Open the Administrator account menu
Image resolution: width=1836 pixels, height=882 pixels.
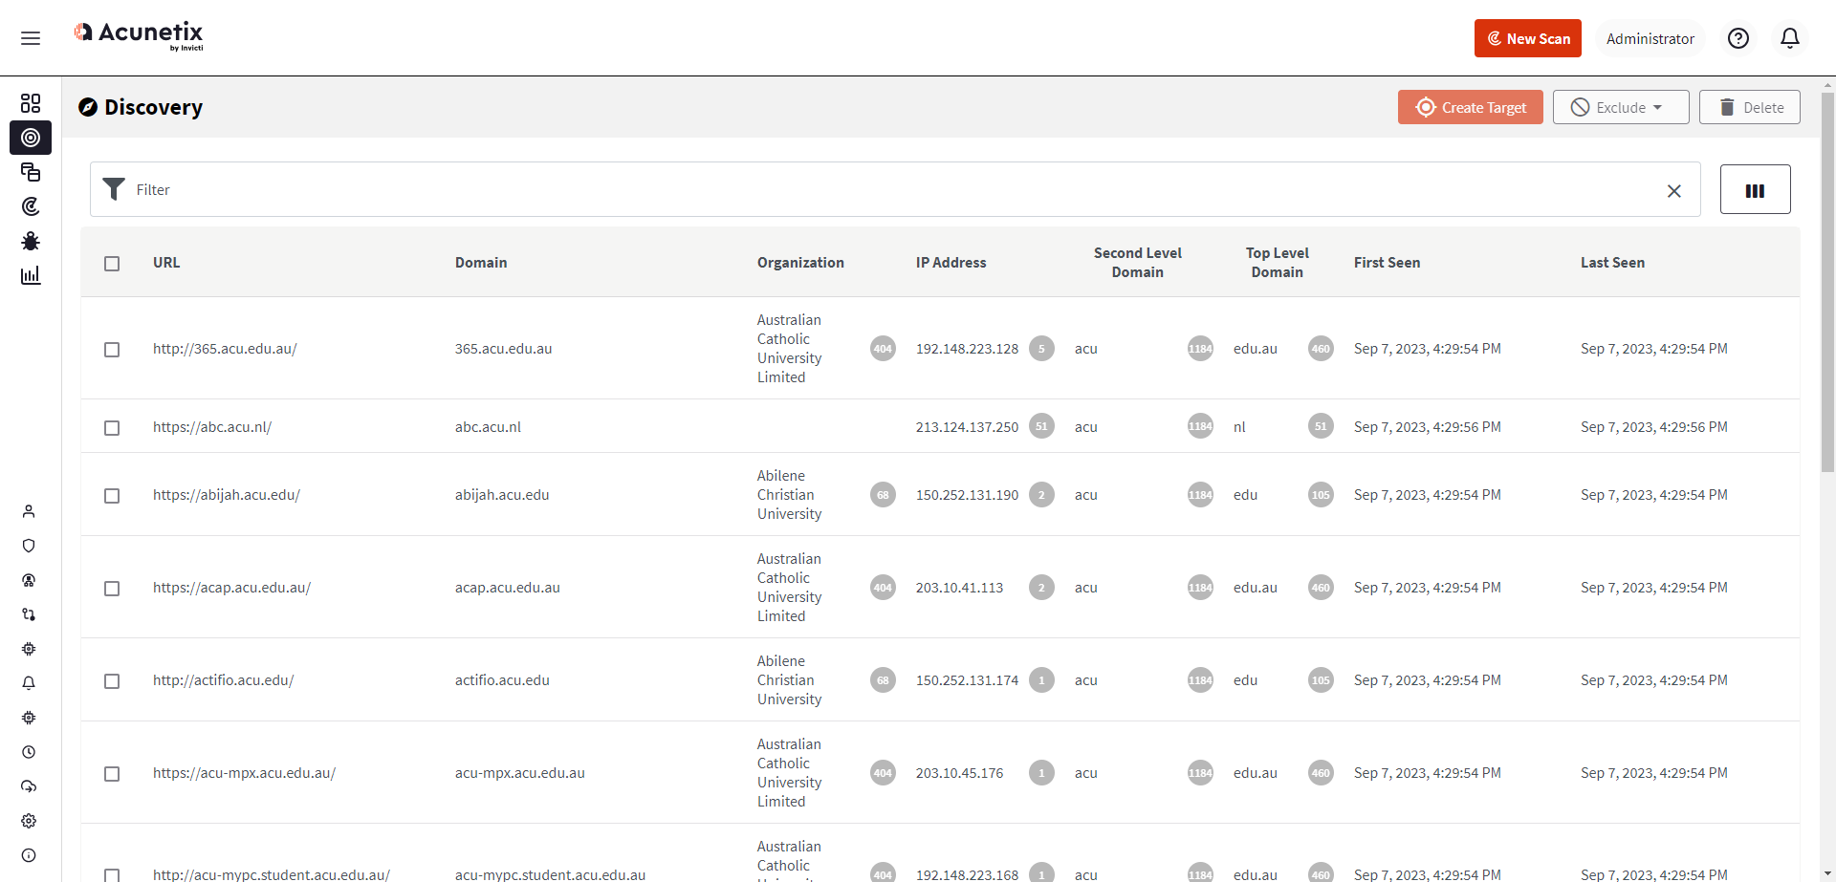coord(1650,39)
